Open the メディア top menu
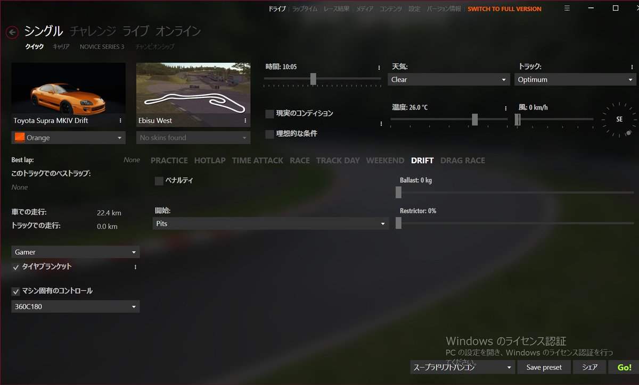The height and width of the screenshot is (385, 639). point(365,9)
